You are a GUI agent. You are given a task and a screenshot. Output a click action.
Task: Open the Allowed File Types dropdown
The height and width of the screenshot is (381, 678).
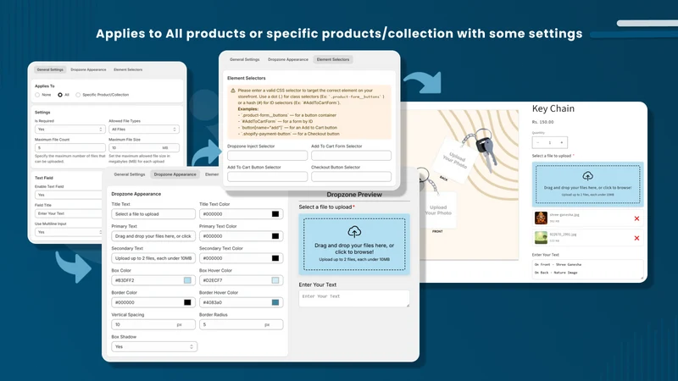(144, 130)
